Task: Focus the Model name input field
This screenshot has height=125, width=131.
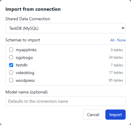Action: pyautogui.click(x=65, y=101)
